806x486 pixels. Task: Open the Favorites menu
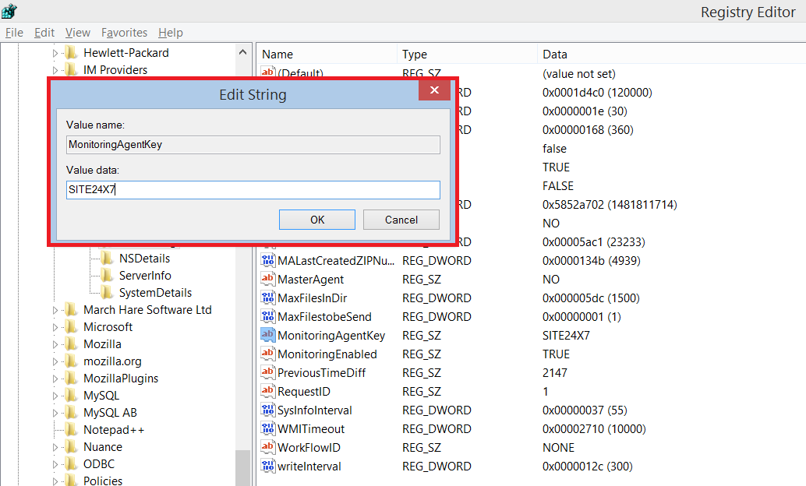tap(125, 33)
